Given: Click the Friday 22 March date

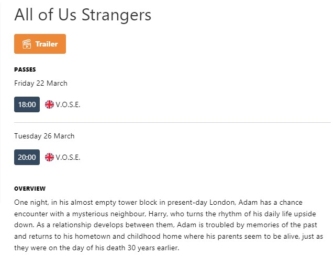Looking at the screenshot, I should click(41, 83).
